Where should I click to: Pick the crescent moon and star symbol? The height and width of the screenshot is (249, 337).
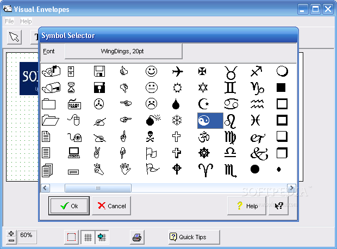tap(203, 104)
